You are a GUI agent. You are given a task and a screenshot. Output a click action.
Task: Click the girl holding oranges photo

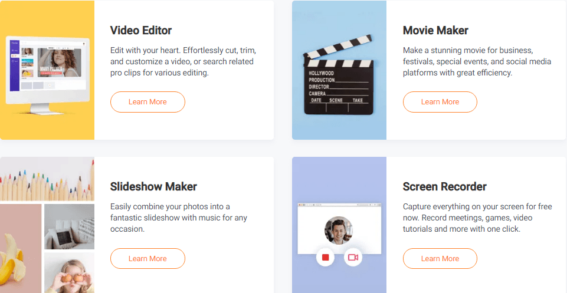coord(69,273)
